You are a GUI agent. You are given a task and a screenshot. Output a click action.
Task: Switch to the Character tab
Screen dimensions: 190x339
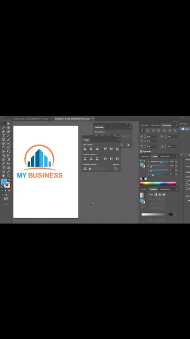click(144, 125)
